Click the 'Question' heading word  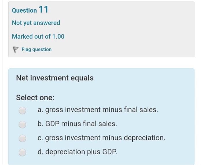24,10
